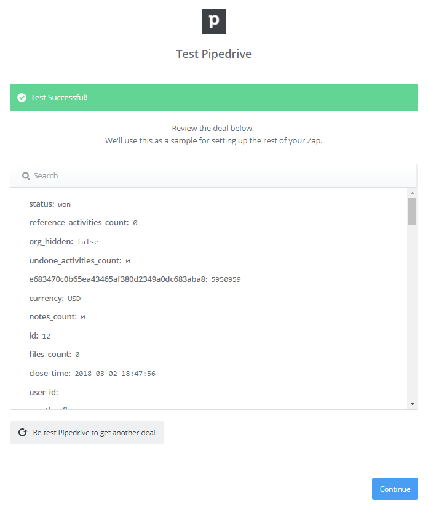Click the circular re-test arrow icon

click(x=23, y=433)
